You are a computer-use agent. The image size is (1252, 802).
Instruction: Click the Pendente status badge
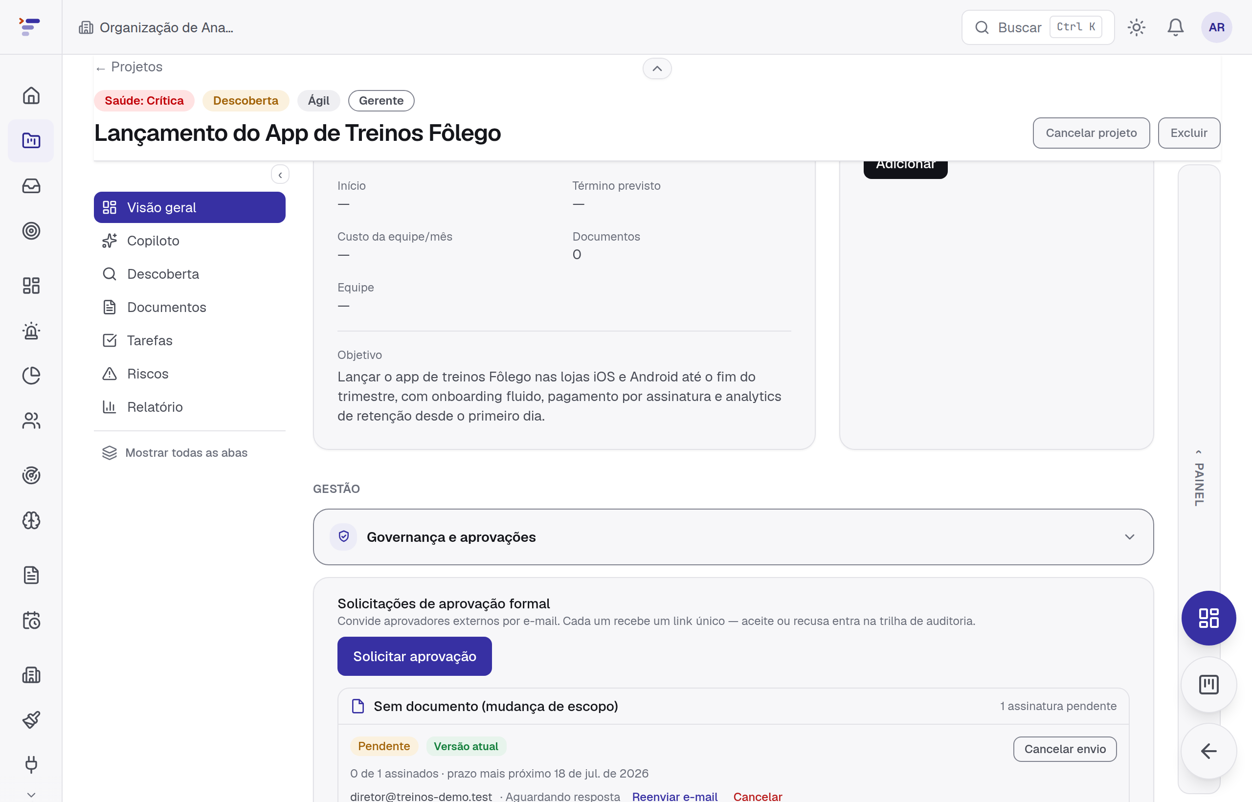(384, 746)
